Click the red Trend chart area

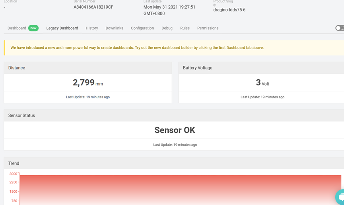point(180,190)
